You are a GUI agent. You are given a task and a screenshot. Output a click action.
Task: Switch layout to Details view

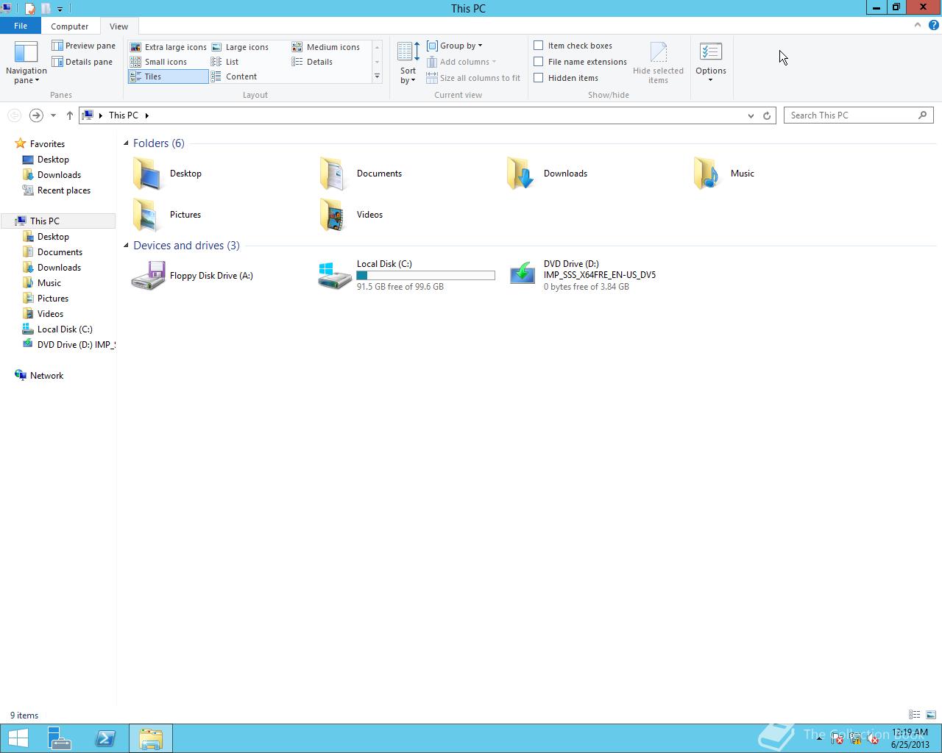point(312,62)
